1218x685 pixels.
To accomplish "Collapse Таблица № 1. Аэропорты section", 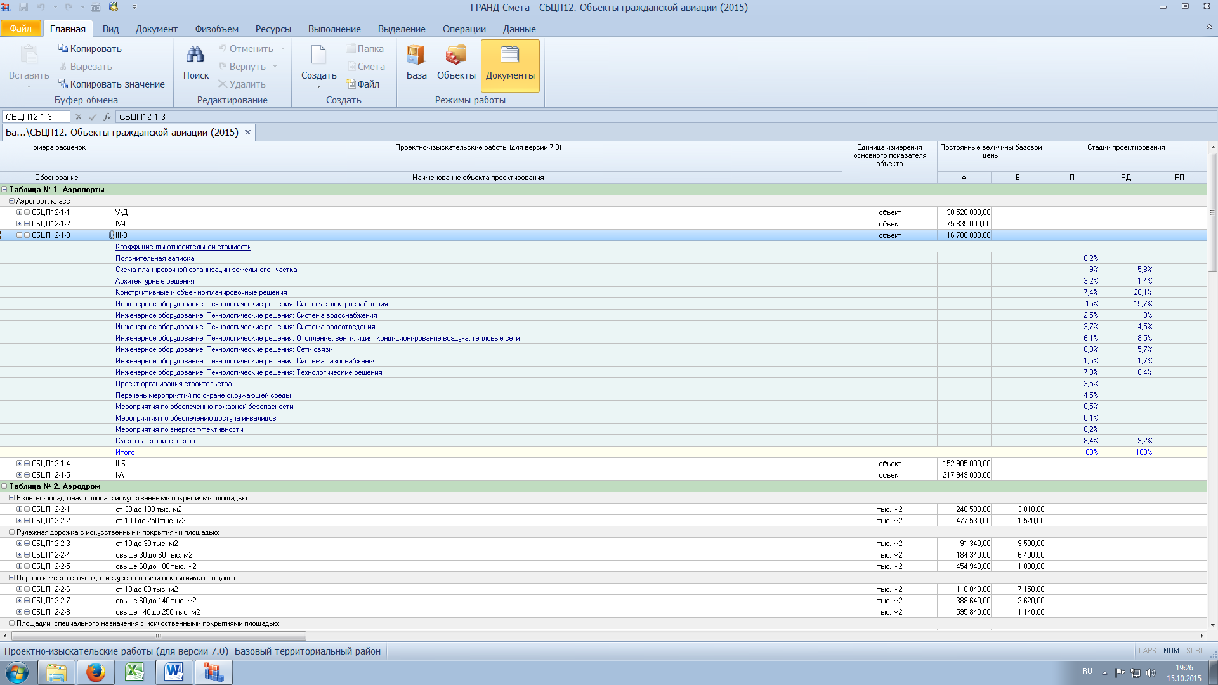I will (4, 190).
